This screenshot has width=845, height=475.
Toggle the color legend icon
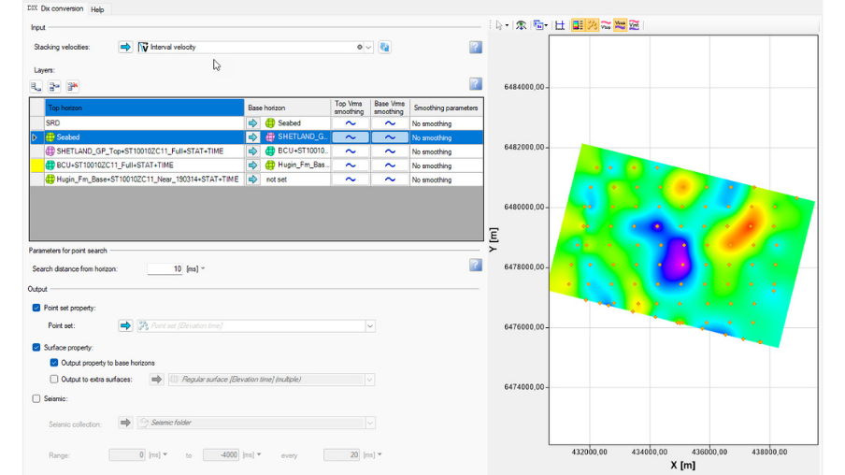pyautogui.click(x=578, y=25)
